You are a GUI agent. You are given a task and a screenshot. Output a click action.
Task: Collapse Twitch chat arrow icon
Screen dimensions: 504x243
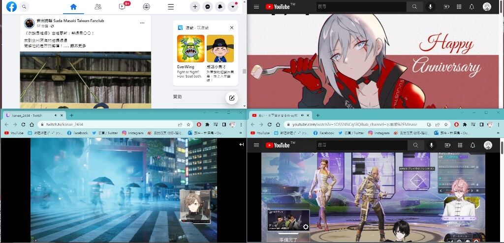coord(241,145)
